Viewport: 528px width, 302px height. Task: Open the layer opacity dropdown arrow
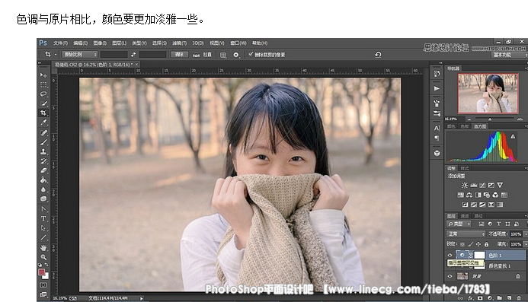(525, 234)
